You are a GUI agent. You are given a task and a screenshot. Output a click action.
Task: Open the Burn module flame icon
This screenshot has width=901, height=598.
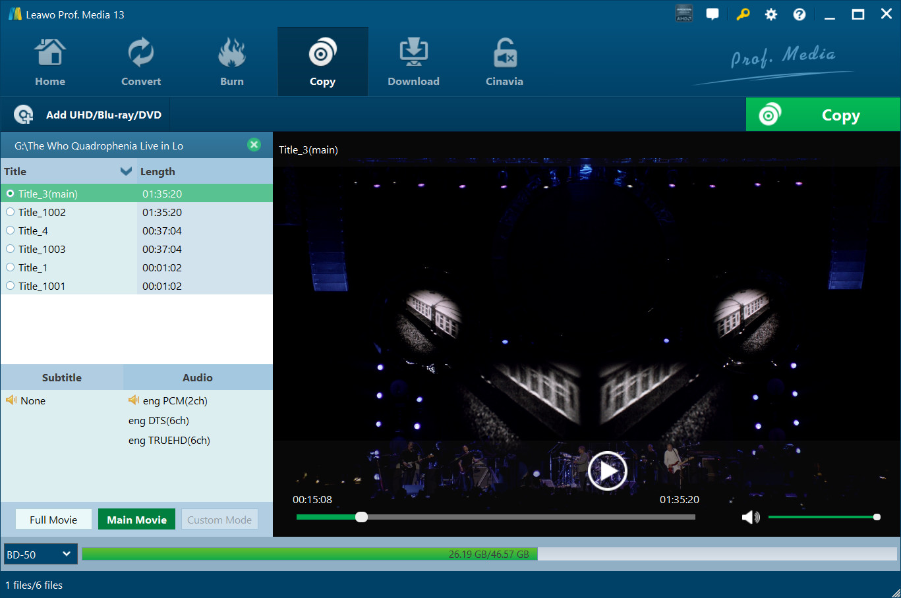coord(232,53)
